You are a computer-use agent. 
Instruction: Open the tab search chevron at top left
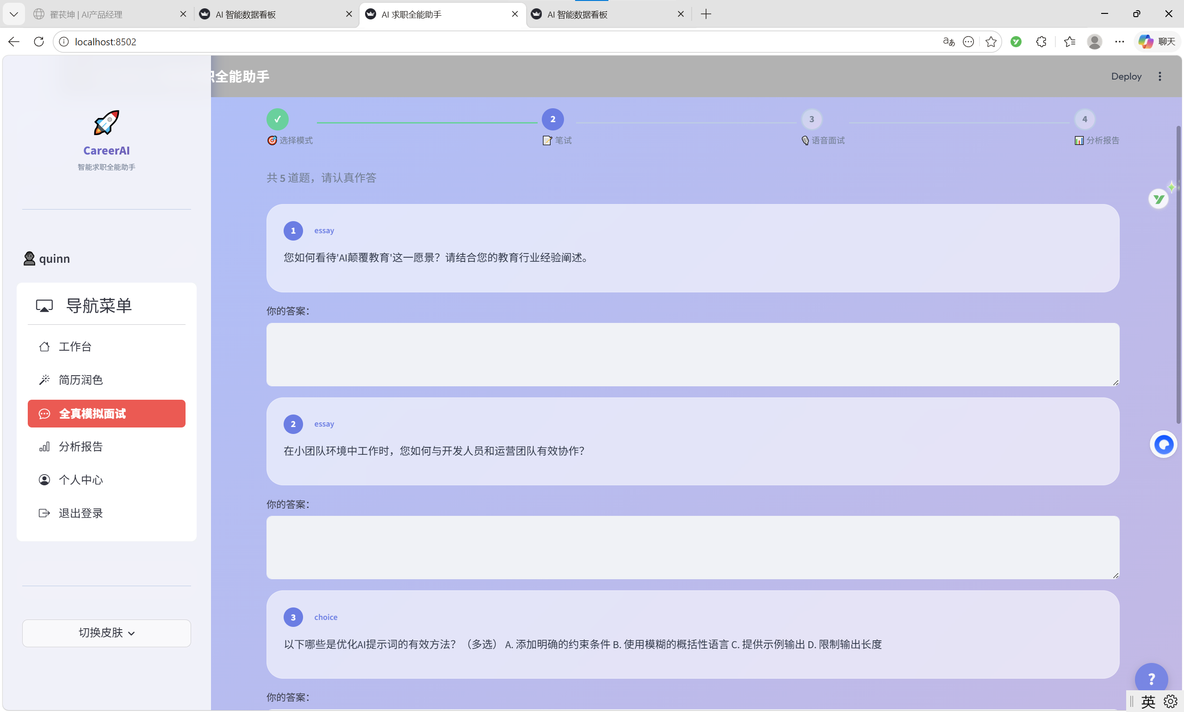[x=14, y=14]
